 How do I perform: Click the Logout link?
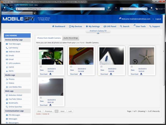158,19
